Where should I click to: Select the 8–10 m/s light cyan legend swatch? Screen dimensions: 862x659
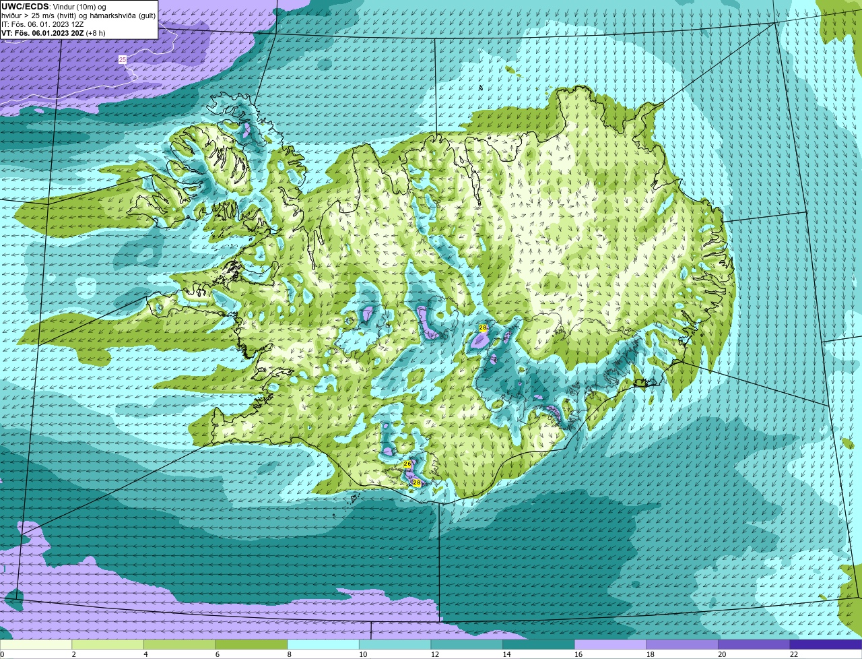323,645
